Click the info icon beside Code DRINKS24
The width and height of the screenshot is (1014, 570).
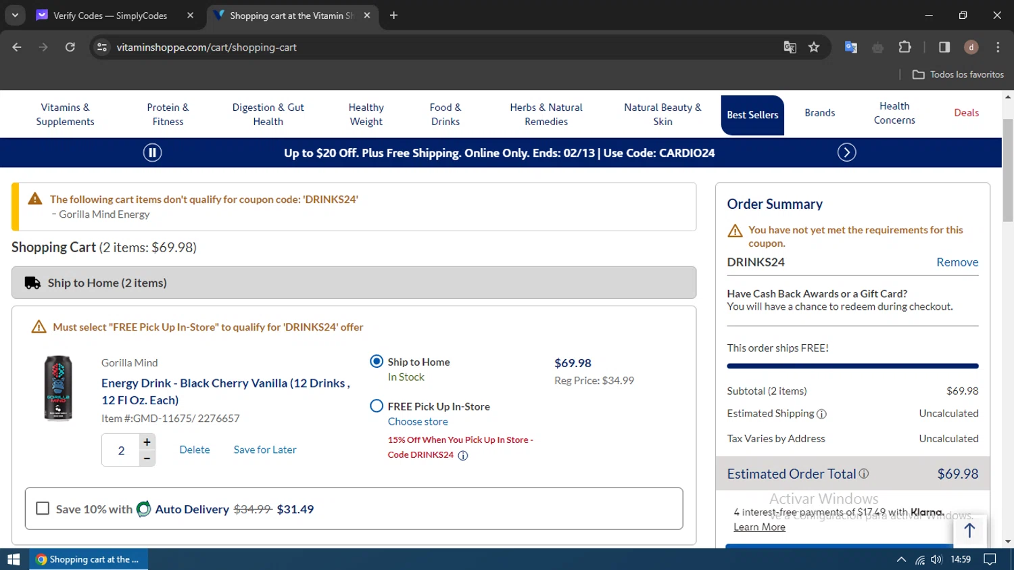tap(463, 455)
